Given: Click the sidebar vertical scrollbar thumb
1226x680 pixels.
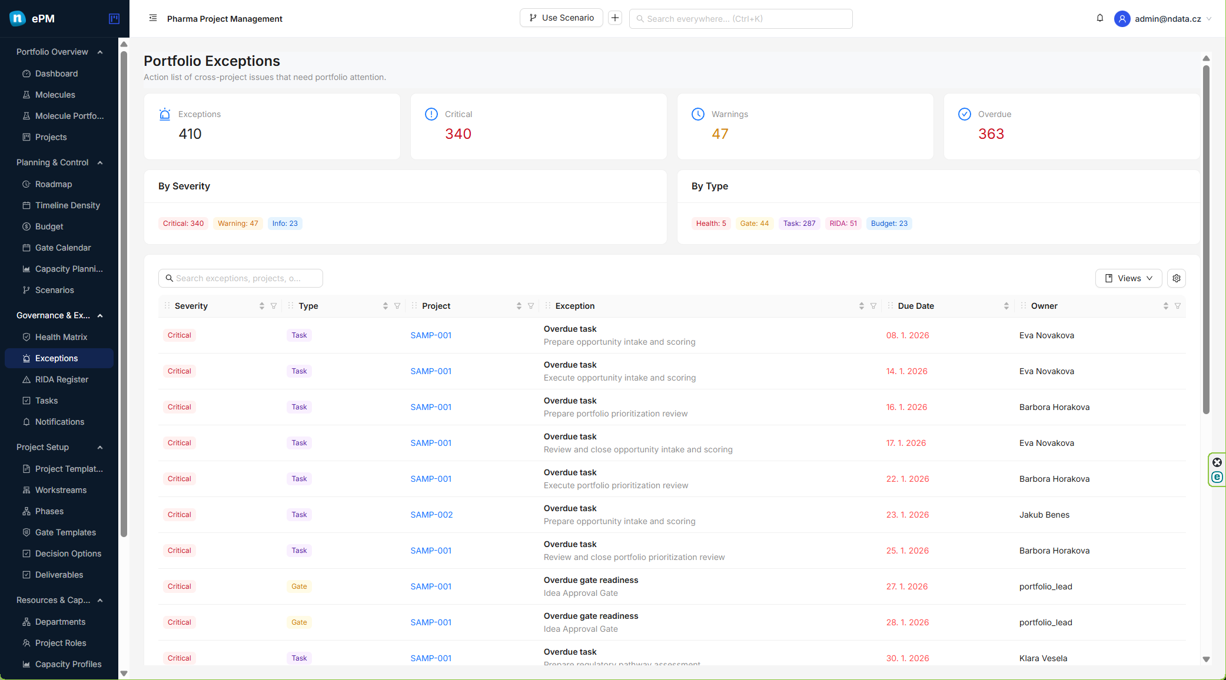Looking at the screenshot, I should 124,294.
